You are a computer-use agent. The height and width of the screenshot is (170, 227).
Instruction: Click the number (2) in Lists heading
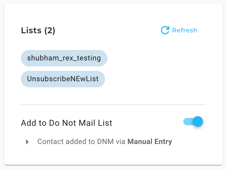click(50, 31)
